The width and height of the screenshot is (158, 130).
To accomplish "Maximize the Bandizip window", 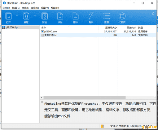I will point(143,3).
